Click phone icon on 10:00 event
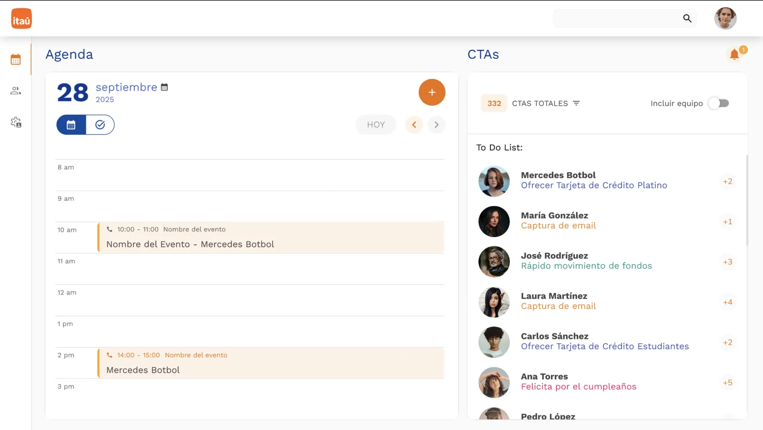The height and width of the screenshot is (430, 763). pyautogui.click(x=110, y=229)
